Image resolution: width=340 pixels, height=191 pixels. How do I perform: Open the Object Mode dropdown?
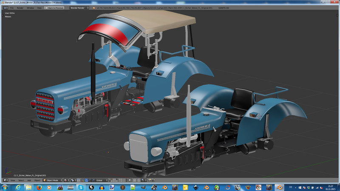pyautogui.click(x=52, y=180)
